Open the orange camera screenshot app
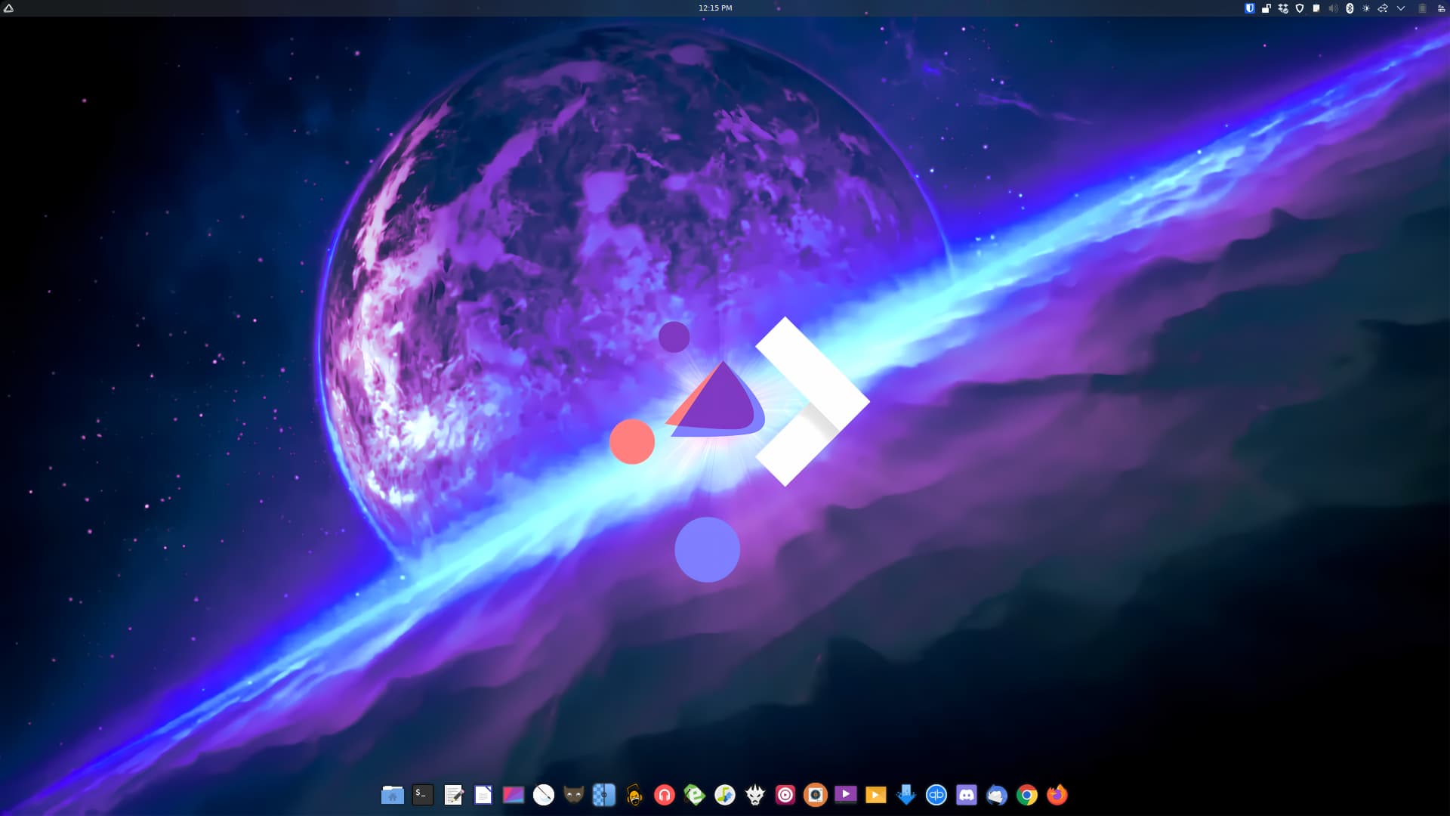1450x816 pixels. [816, 795]
